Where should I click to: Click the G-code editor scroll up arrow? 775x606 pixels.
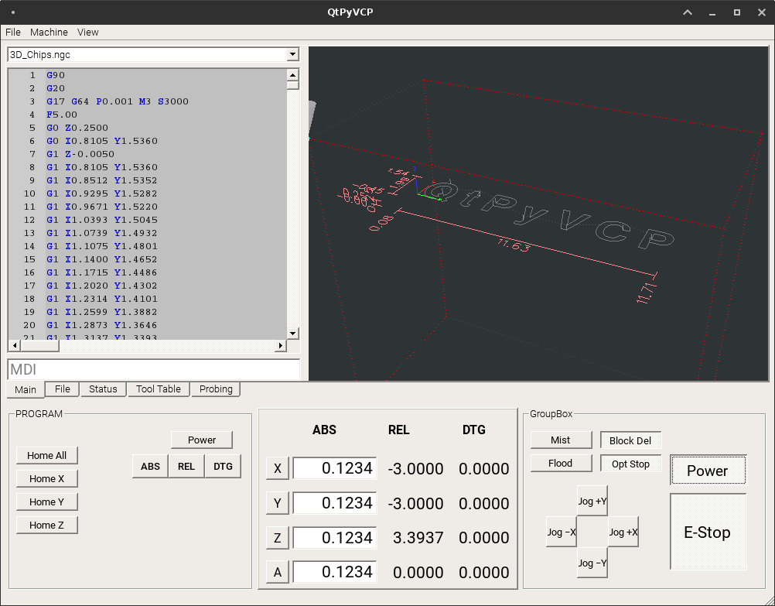[292, 75]
